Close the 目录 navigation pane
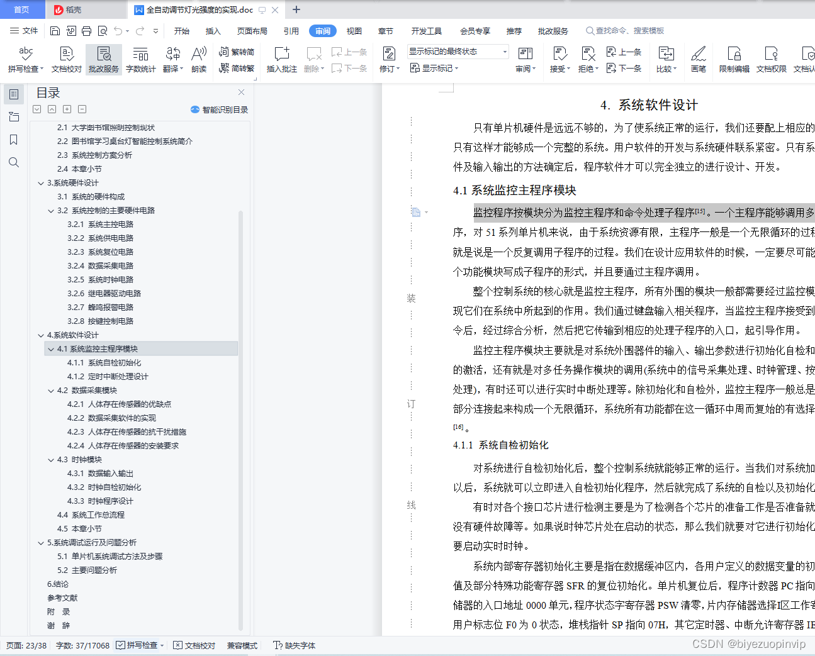Image resolution: width=815 pixels, height=656 pixels. pyautogui.click(x=241, y=92)
